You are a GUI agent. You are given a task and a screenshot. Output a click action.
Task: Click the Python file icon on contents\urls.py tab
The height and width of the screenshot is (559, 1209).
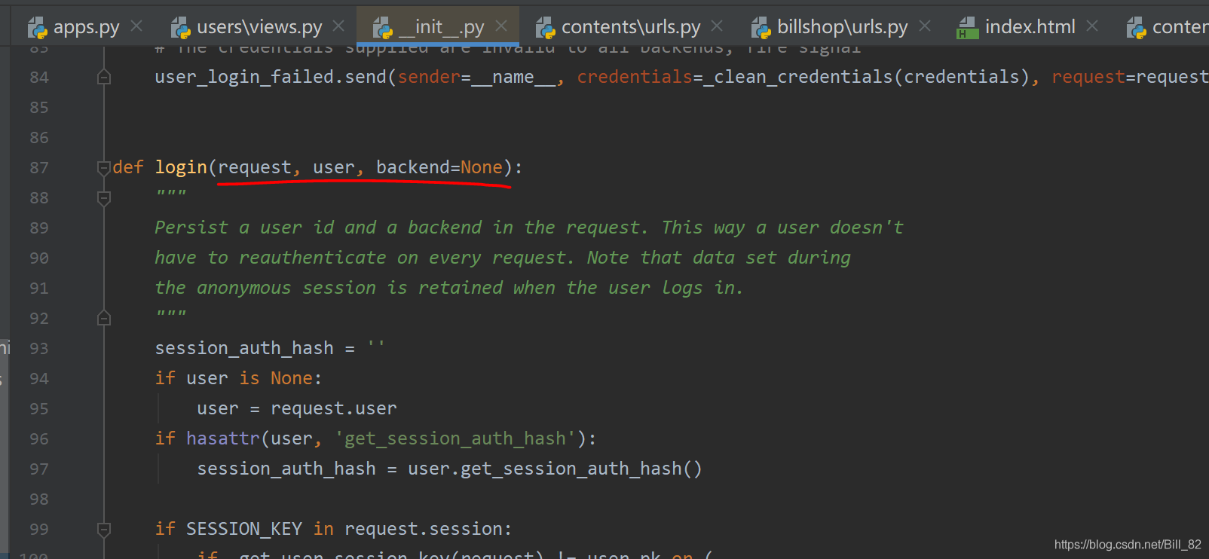(x=546, y=29)
